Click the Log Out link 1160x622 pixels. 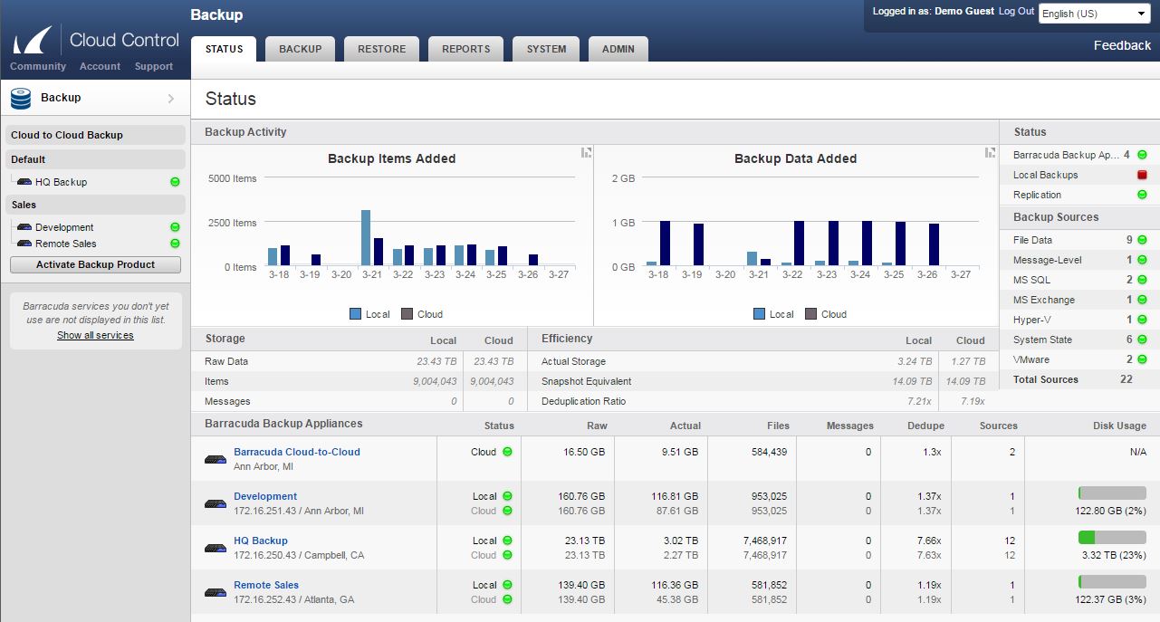1016,11
